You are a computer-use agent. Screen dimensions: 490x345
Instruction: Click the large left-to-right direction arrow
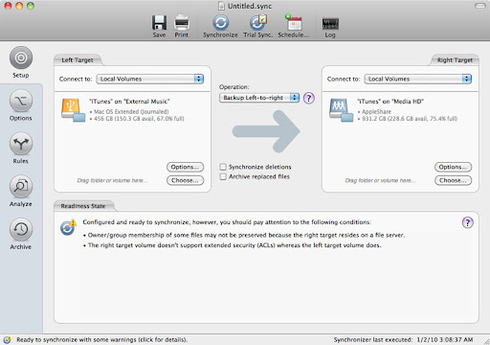[x=266, y=131]
